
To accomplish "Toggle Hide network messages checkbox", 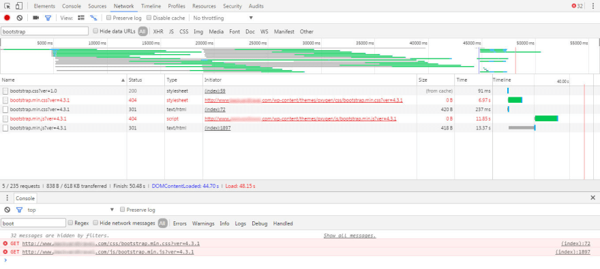I will [x=95, y=223].
